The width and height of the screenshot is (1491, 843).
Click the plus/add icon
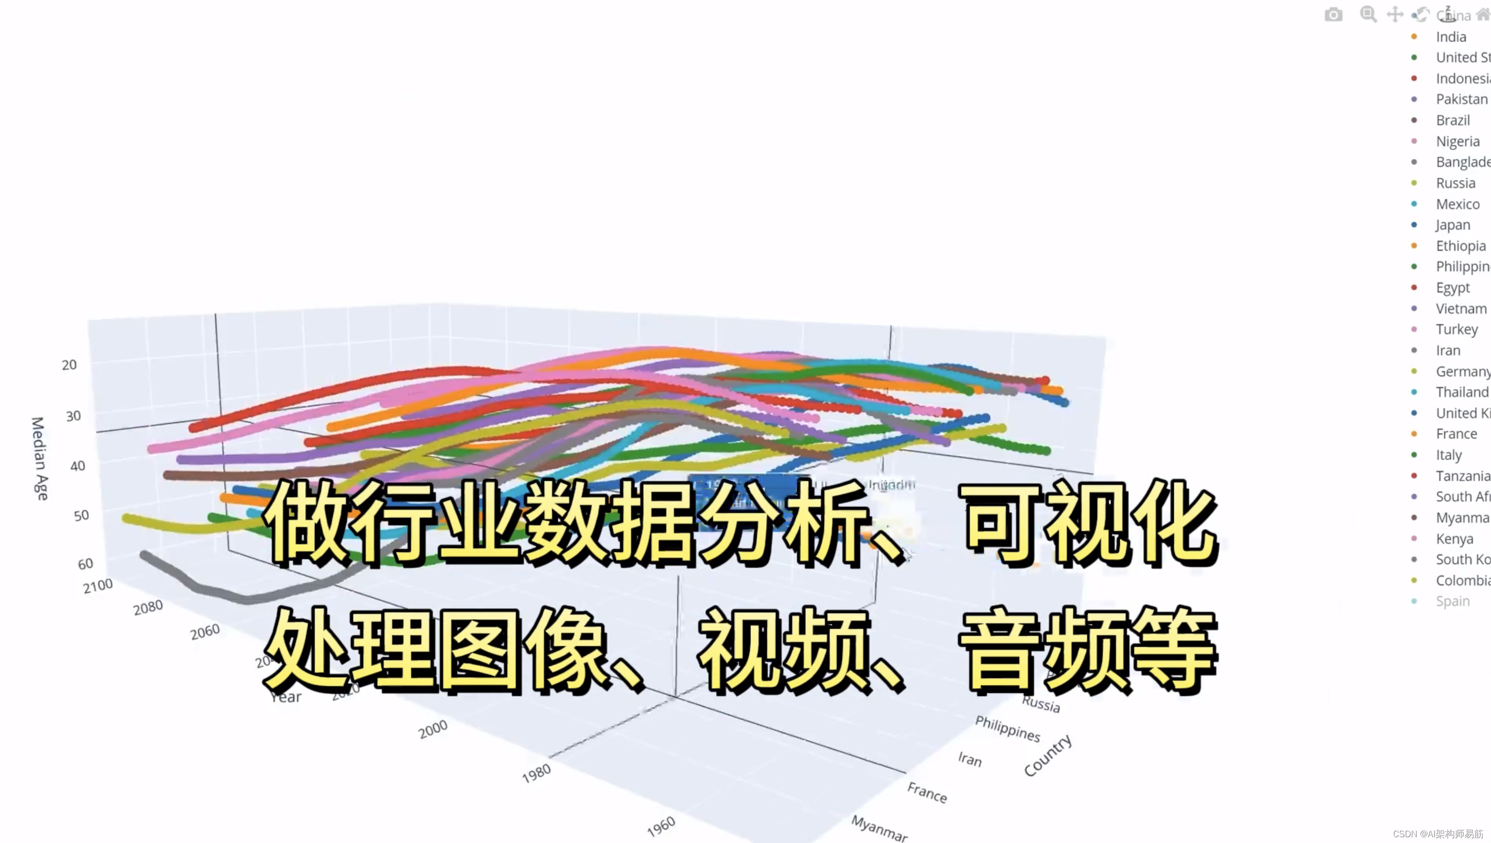[1396, 14]
